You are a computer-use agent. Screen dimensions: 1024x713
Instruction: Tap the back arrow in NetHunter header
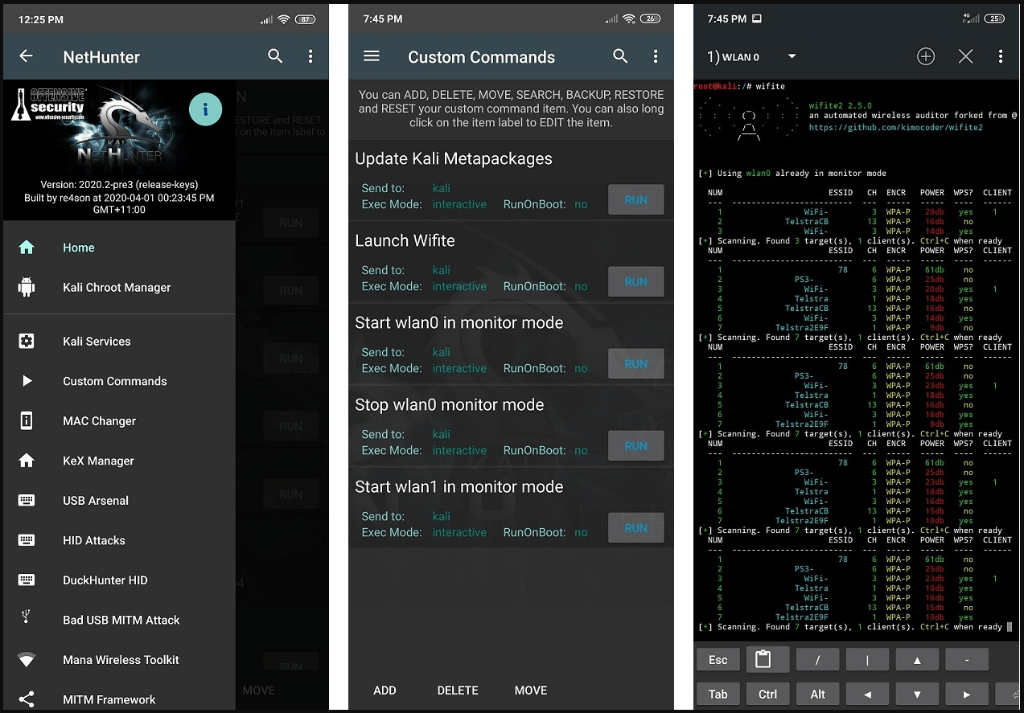pyautogui.click(x=26, y=56)
